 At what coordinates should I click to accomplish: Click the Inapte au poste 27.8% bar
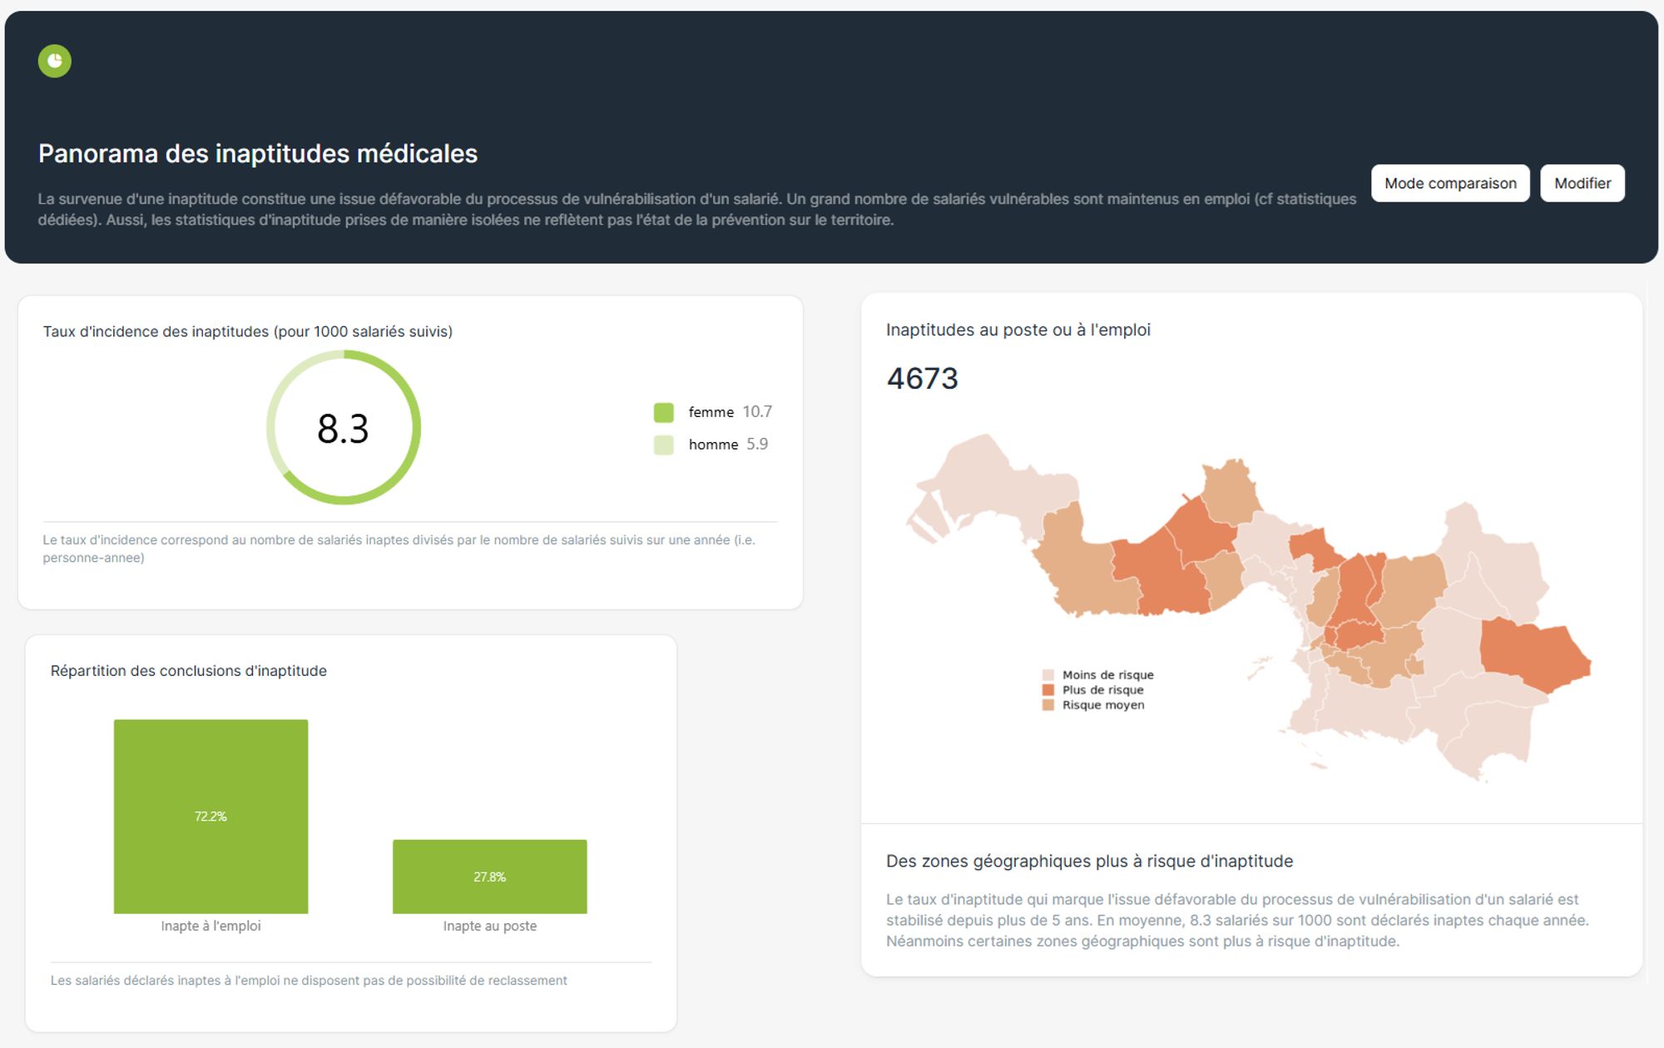[x=489, y=877]
